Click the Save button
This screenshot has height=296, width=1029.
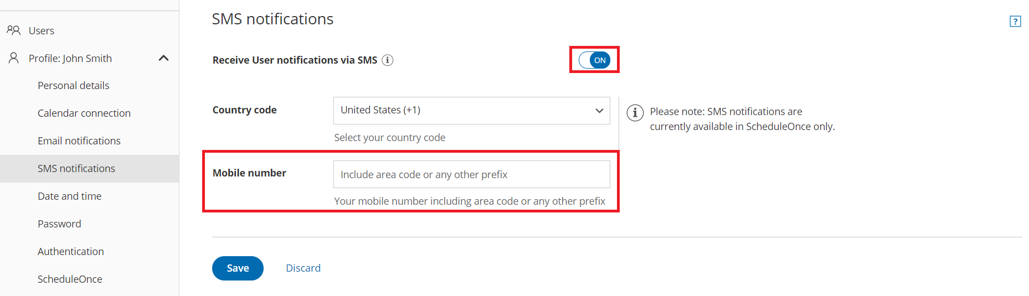(238, 268)
